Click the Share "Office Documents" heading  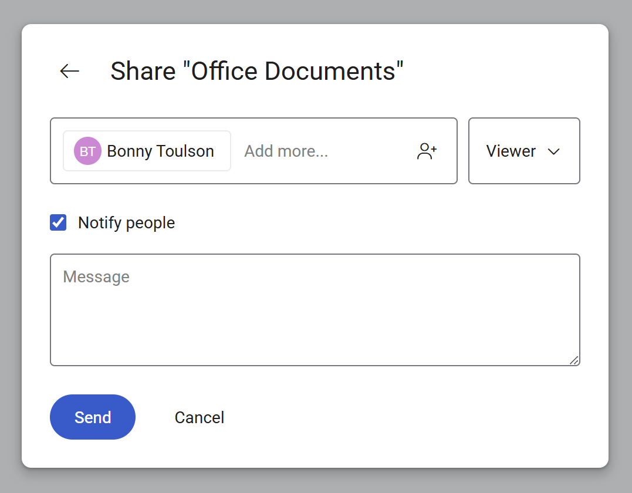click(256, 71)
